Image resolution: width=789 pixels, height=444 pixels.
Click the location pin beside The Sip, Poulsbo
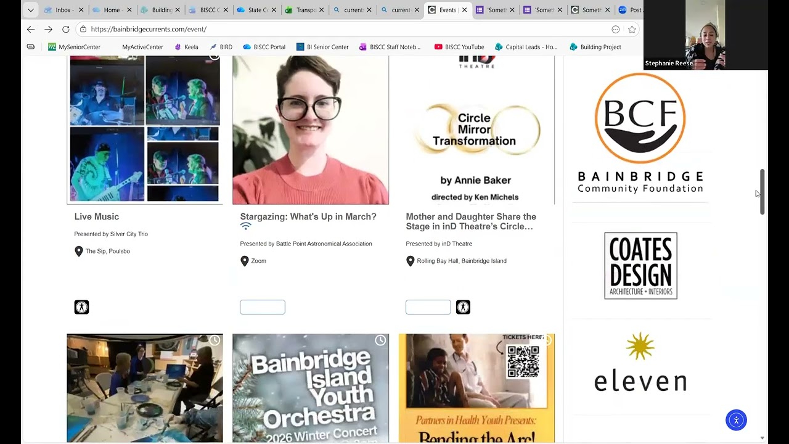79,251
